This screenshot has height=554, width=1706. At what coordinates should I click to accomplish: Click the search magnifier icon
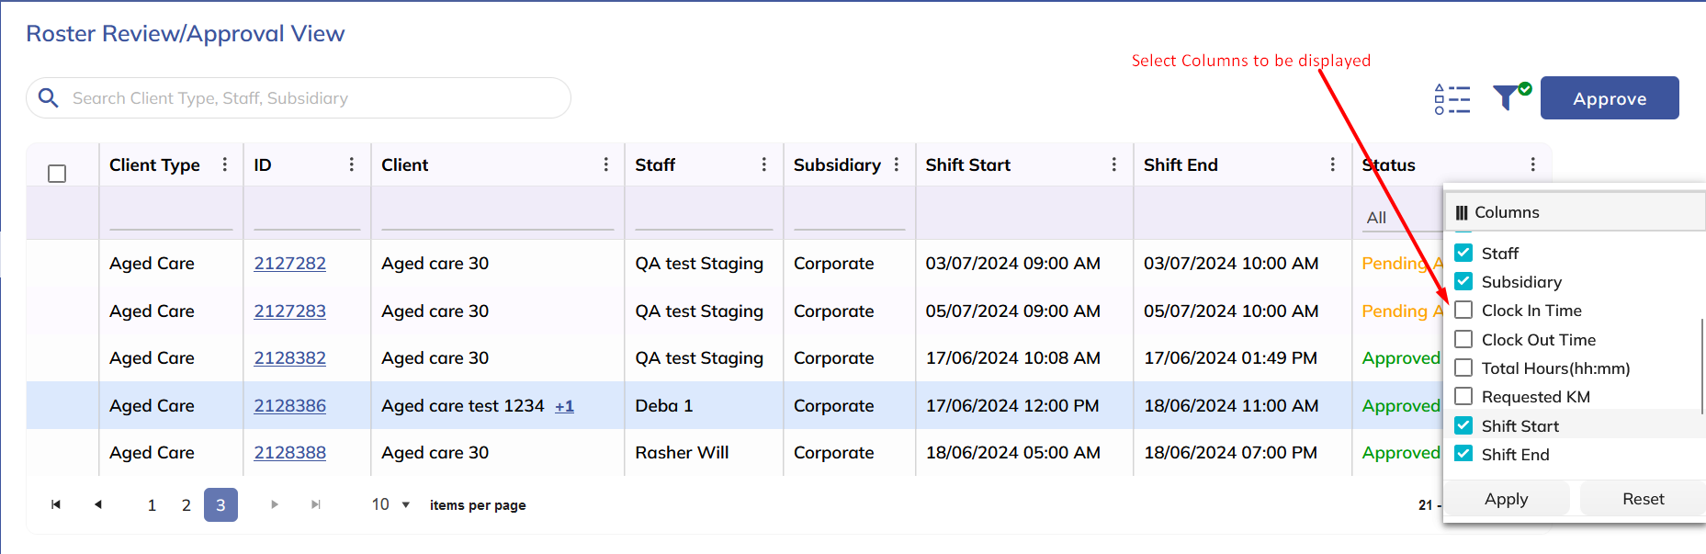(x=49, y=98)
